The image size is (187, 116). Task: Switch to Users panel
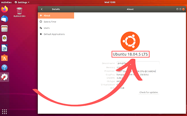pyautogui.click(x=56, y=28)
